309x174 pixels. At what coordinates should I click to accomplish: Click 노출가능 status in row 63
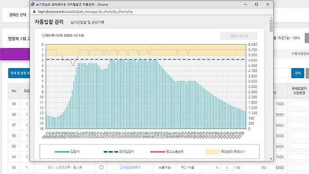[164, 167]
